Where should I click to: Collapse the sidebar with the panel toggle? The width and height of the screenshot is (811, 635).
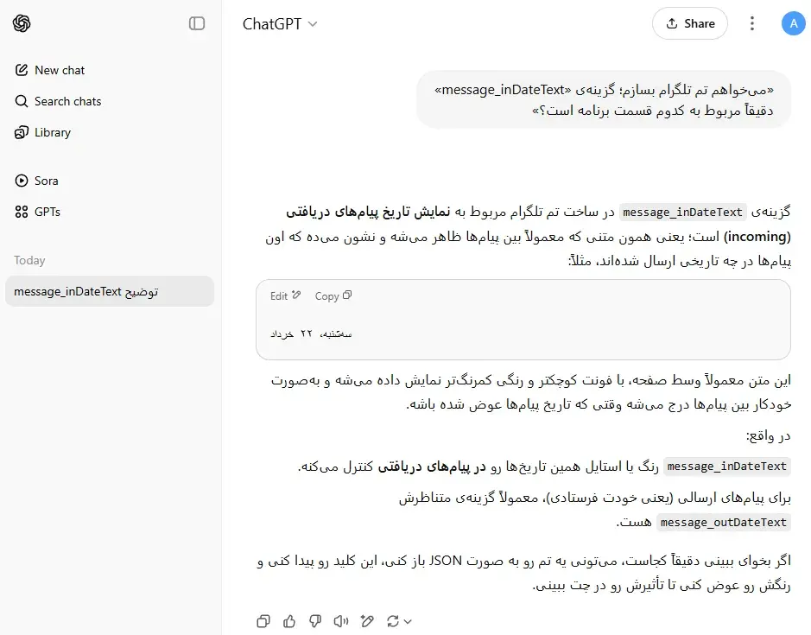point(197,23)
